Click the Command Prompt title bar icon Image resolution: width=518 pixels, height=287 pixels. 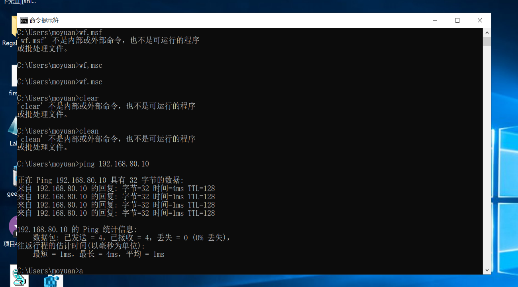click(24, 20)
